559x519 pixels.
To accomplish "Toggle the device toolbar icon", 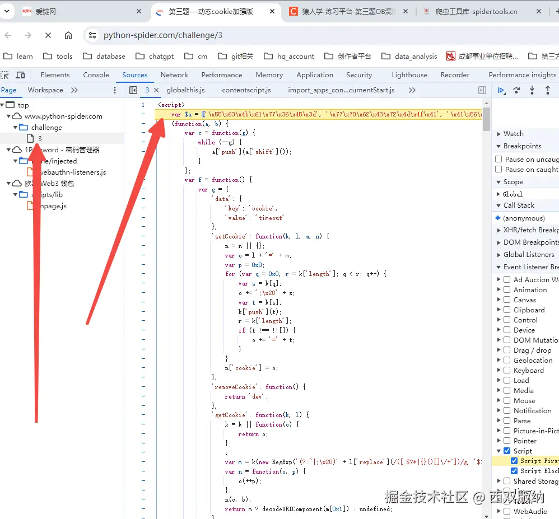I will pos(20,75).
